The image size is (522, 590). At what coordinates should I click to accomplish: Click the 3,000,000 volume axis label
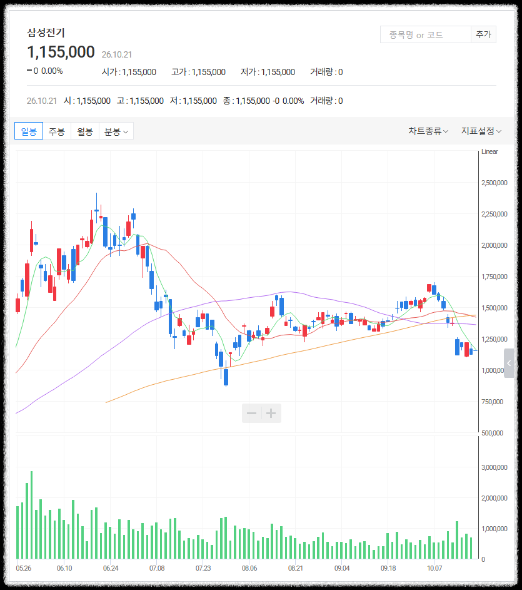tap(494, 467)
